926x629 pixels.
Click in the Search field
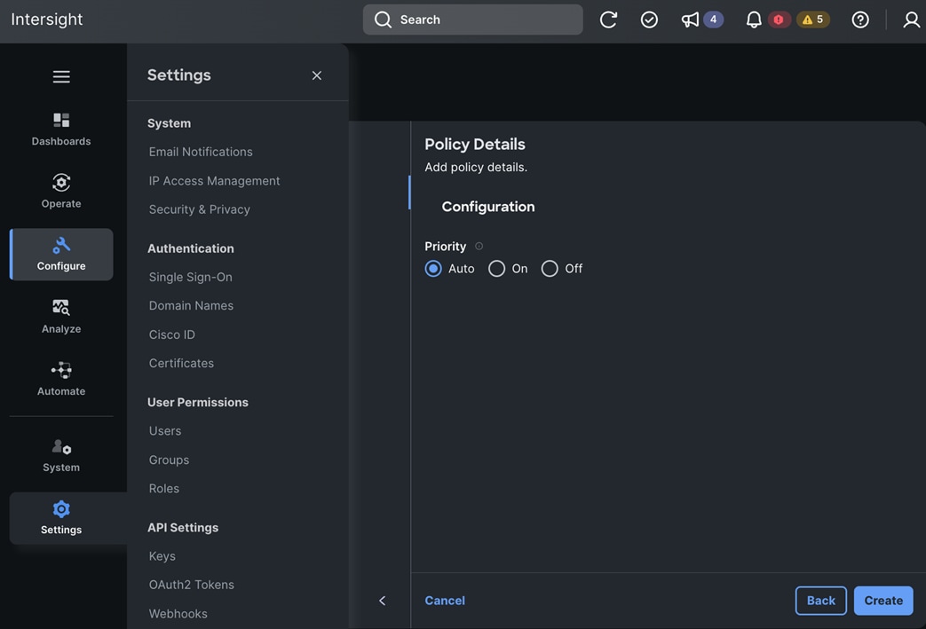[x=473, y=20]
